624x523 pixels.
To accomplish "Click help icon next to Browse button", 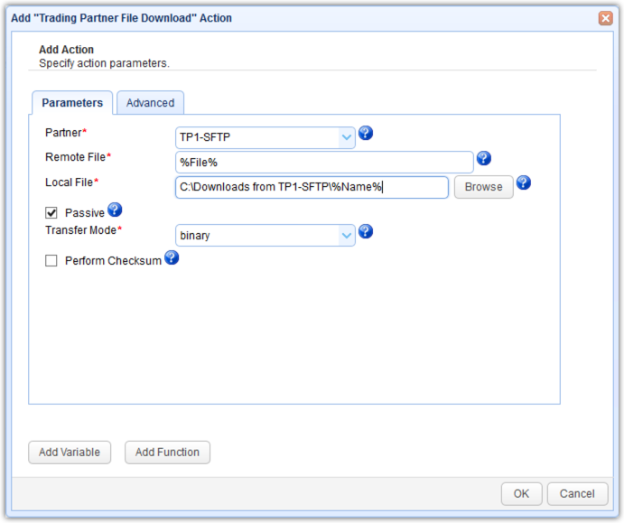I will coord(523,183).
